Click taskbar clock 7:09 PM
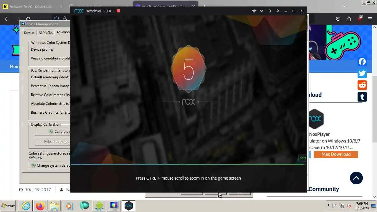Image resolution: width=377 pixels, height=212 pixels. click(362, 206)
